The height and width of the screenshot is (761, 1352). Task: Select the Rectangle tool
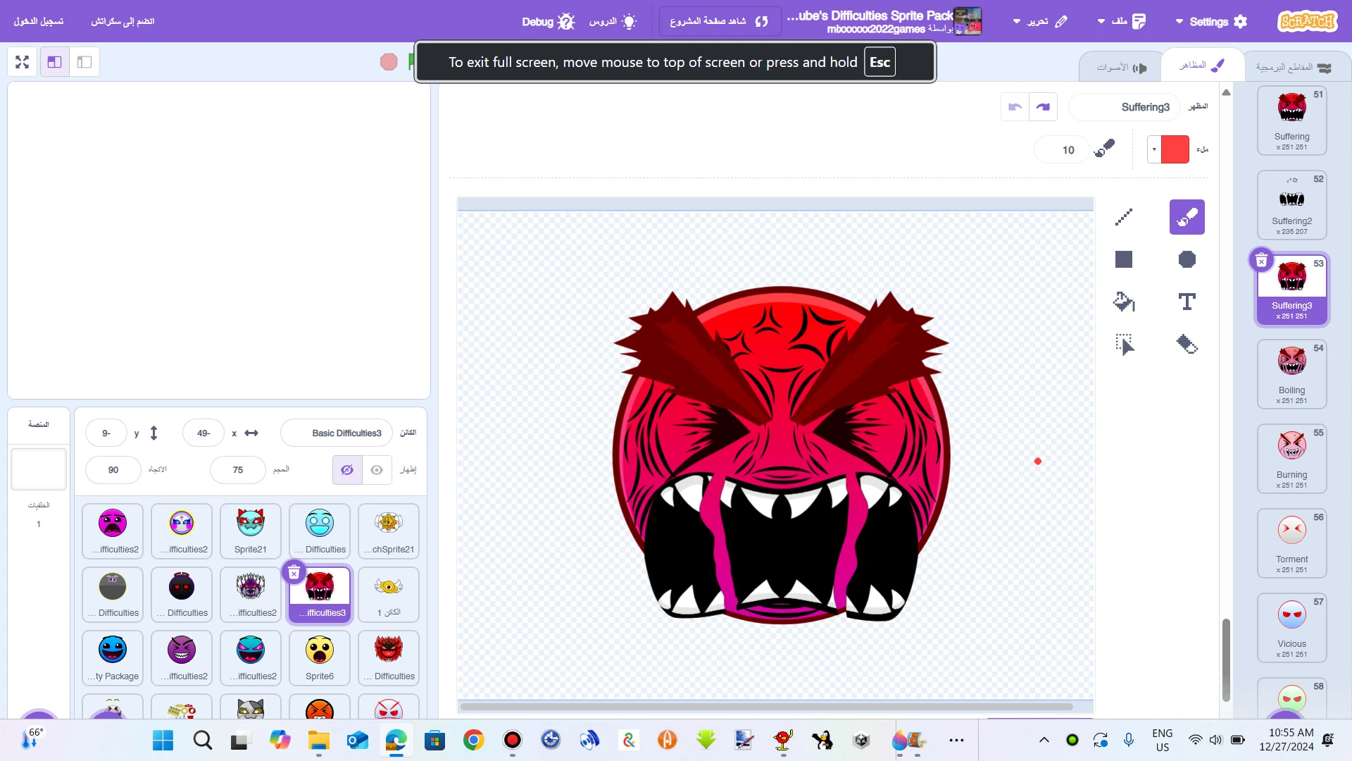(1124, 259)
